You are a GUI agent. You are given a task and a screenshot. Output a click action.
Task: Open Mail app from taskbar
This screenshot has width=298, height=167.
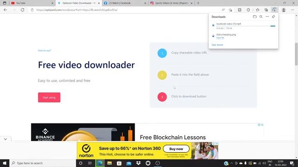point(129,163)
